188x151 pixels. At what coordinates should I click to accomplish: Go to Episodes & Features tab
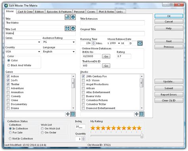tap(59, 12)
